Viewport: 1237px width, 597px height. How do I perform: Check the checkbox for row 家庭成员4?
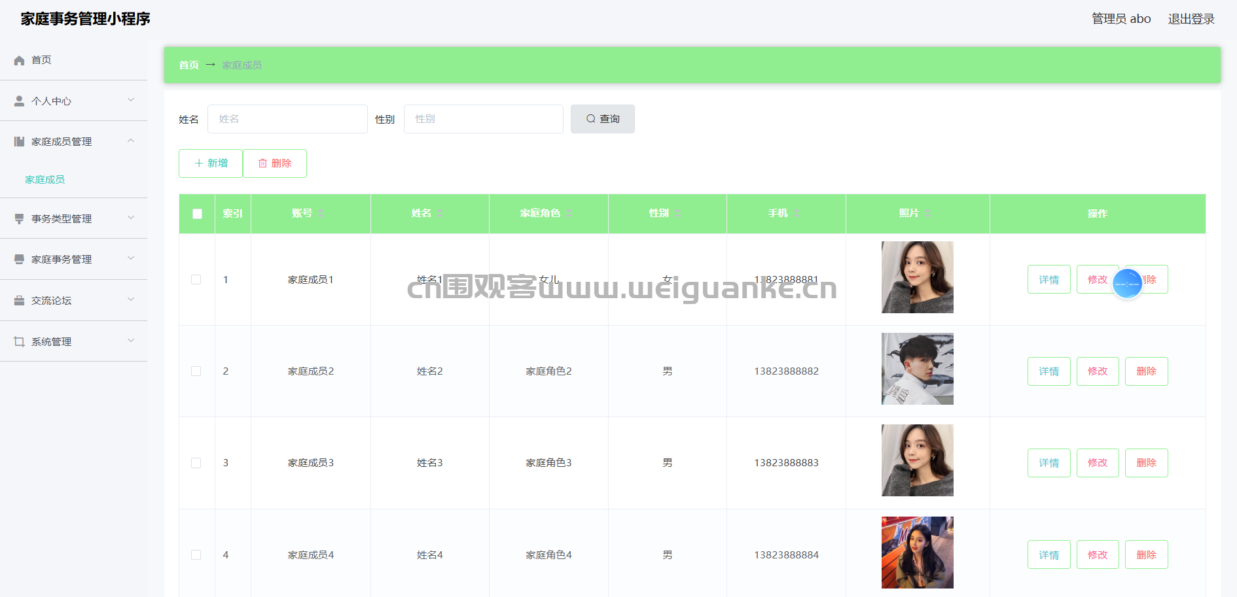click(196, 554)
